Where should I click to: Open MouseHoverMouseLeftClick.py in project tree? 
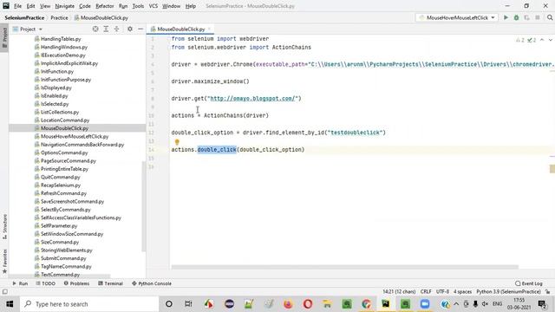click(x=75, y=136)
